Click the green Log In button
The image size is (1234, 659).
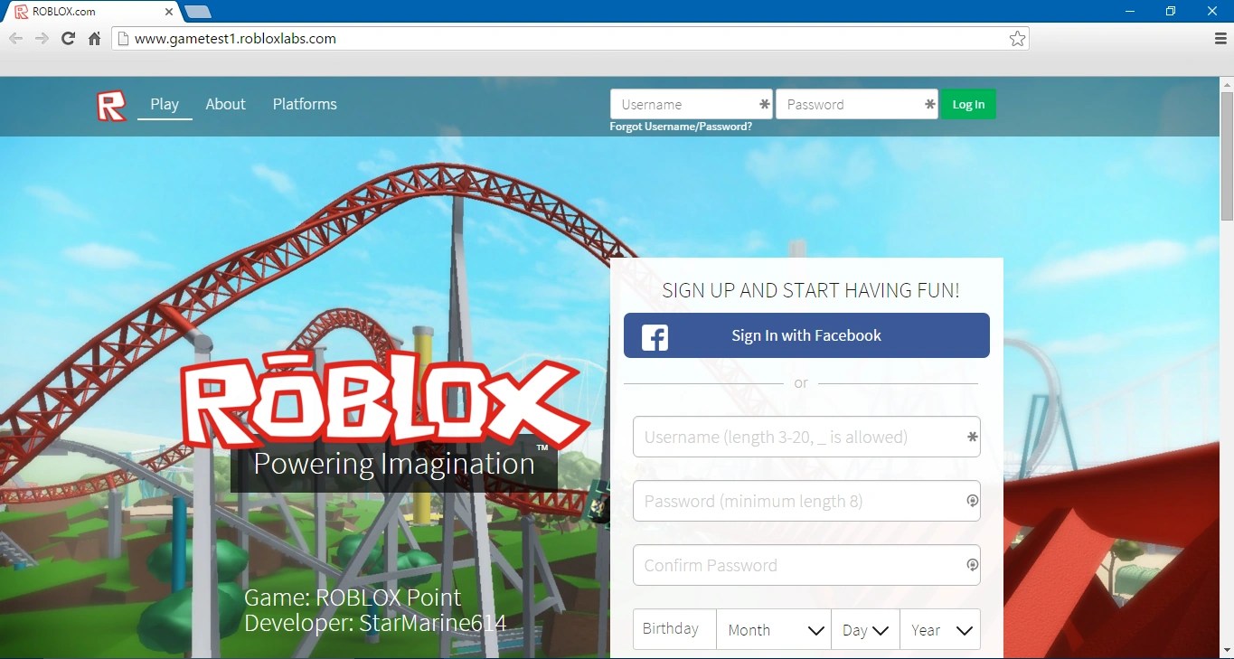968,104
